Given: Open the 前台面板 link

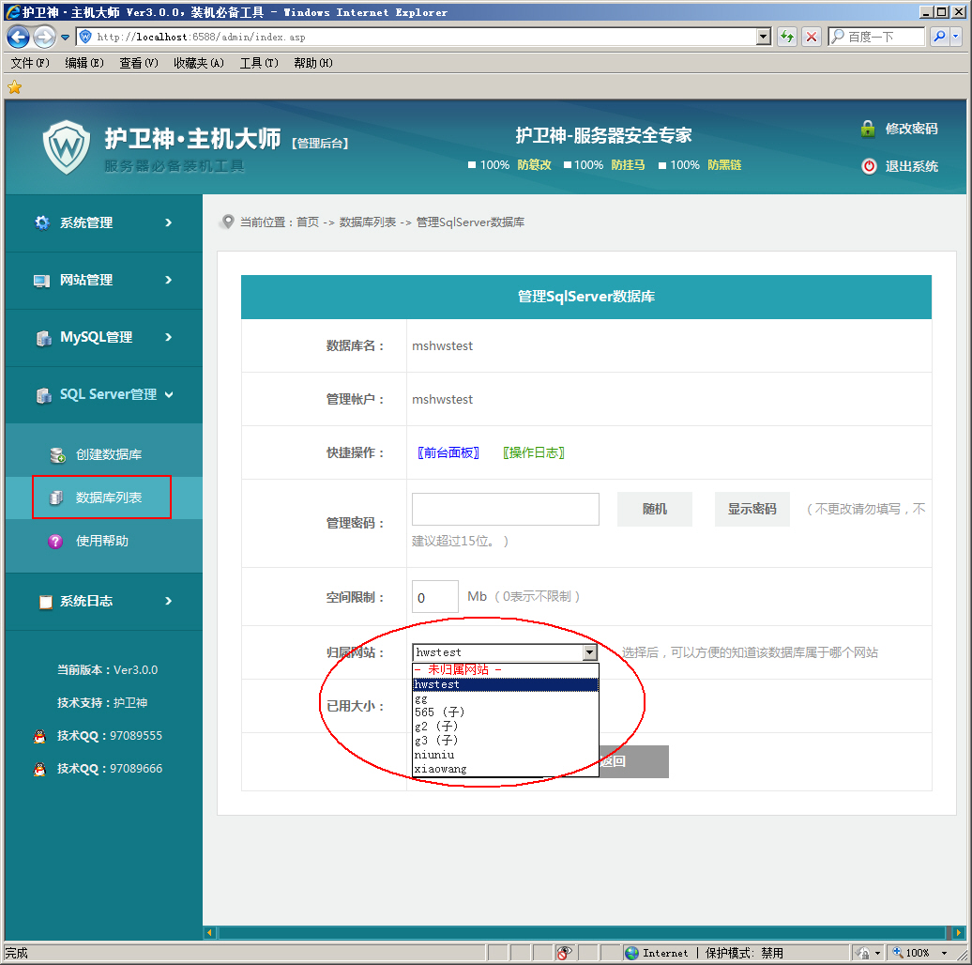Looking at the screenshot, I should click(448, 452).
